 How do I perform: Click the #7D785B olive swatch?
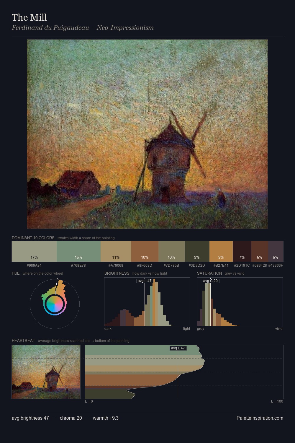(x=171, y=251)
